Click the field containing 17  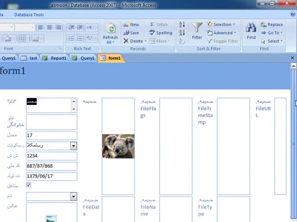pyautogui.click(x=52, y=136)
